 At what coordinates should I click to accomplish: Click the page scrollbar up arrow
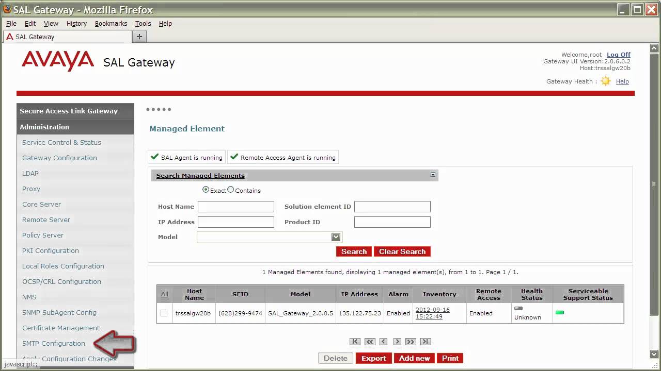pos(654,48)
